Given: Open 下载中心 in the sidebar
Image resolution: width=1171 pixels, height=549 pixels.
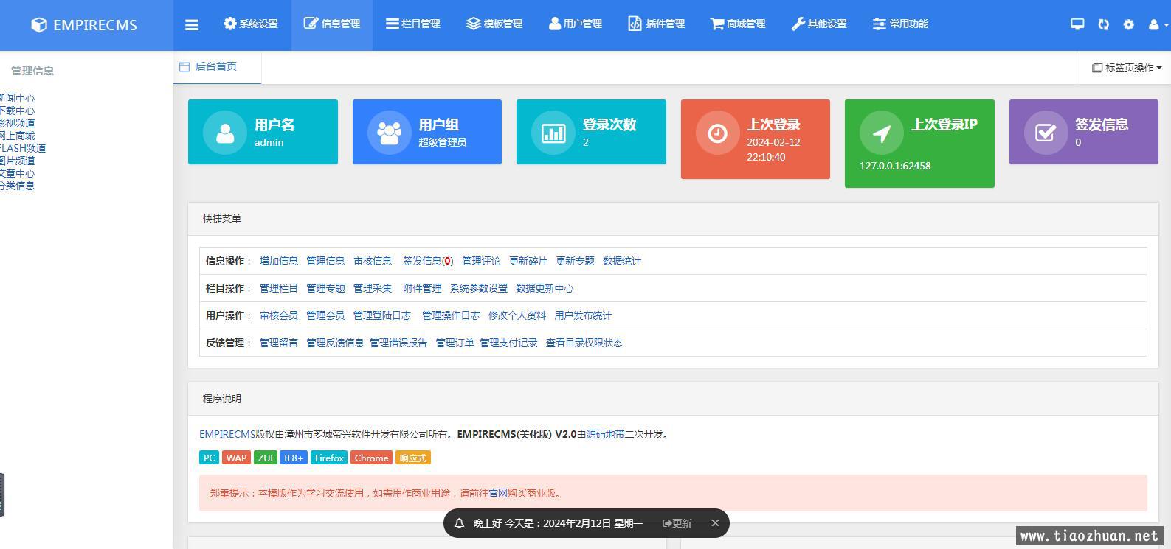Looking at the screenshot, I should (17, 111).
